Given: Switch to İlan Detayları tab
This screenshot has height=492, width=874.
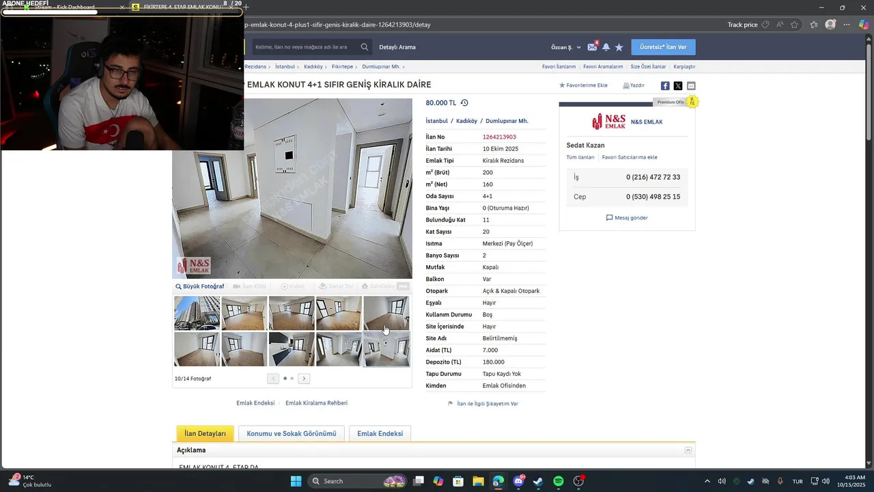Looking at the screenshot, I should pyautogui.click(x=205, y=433).
